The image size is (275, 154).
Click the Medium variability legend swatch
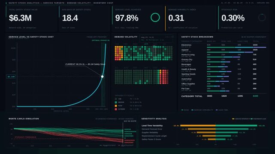coord(116,102)
